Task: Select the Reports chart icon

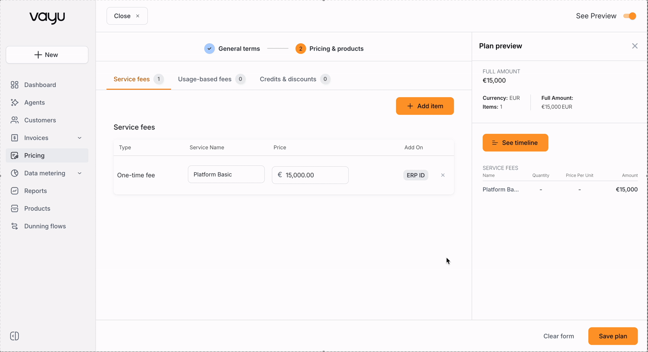Action: click(15, 191)
